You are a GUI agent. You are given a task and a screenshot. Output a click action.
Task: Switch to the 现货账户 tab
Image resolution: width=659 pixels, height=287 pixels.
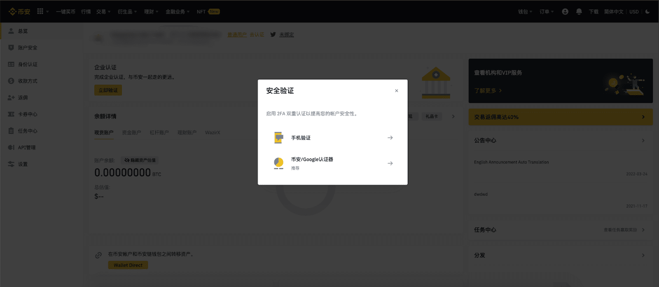(x=104, y=133)
